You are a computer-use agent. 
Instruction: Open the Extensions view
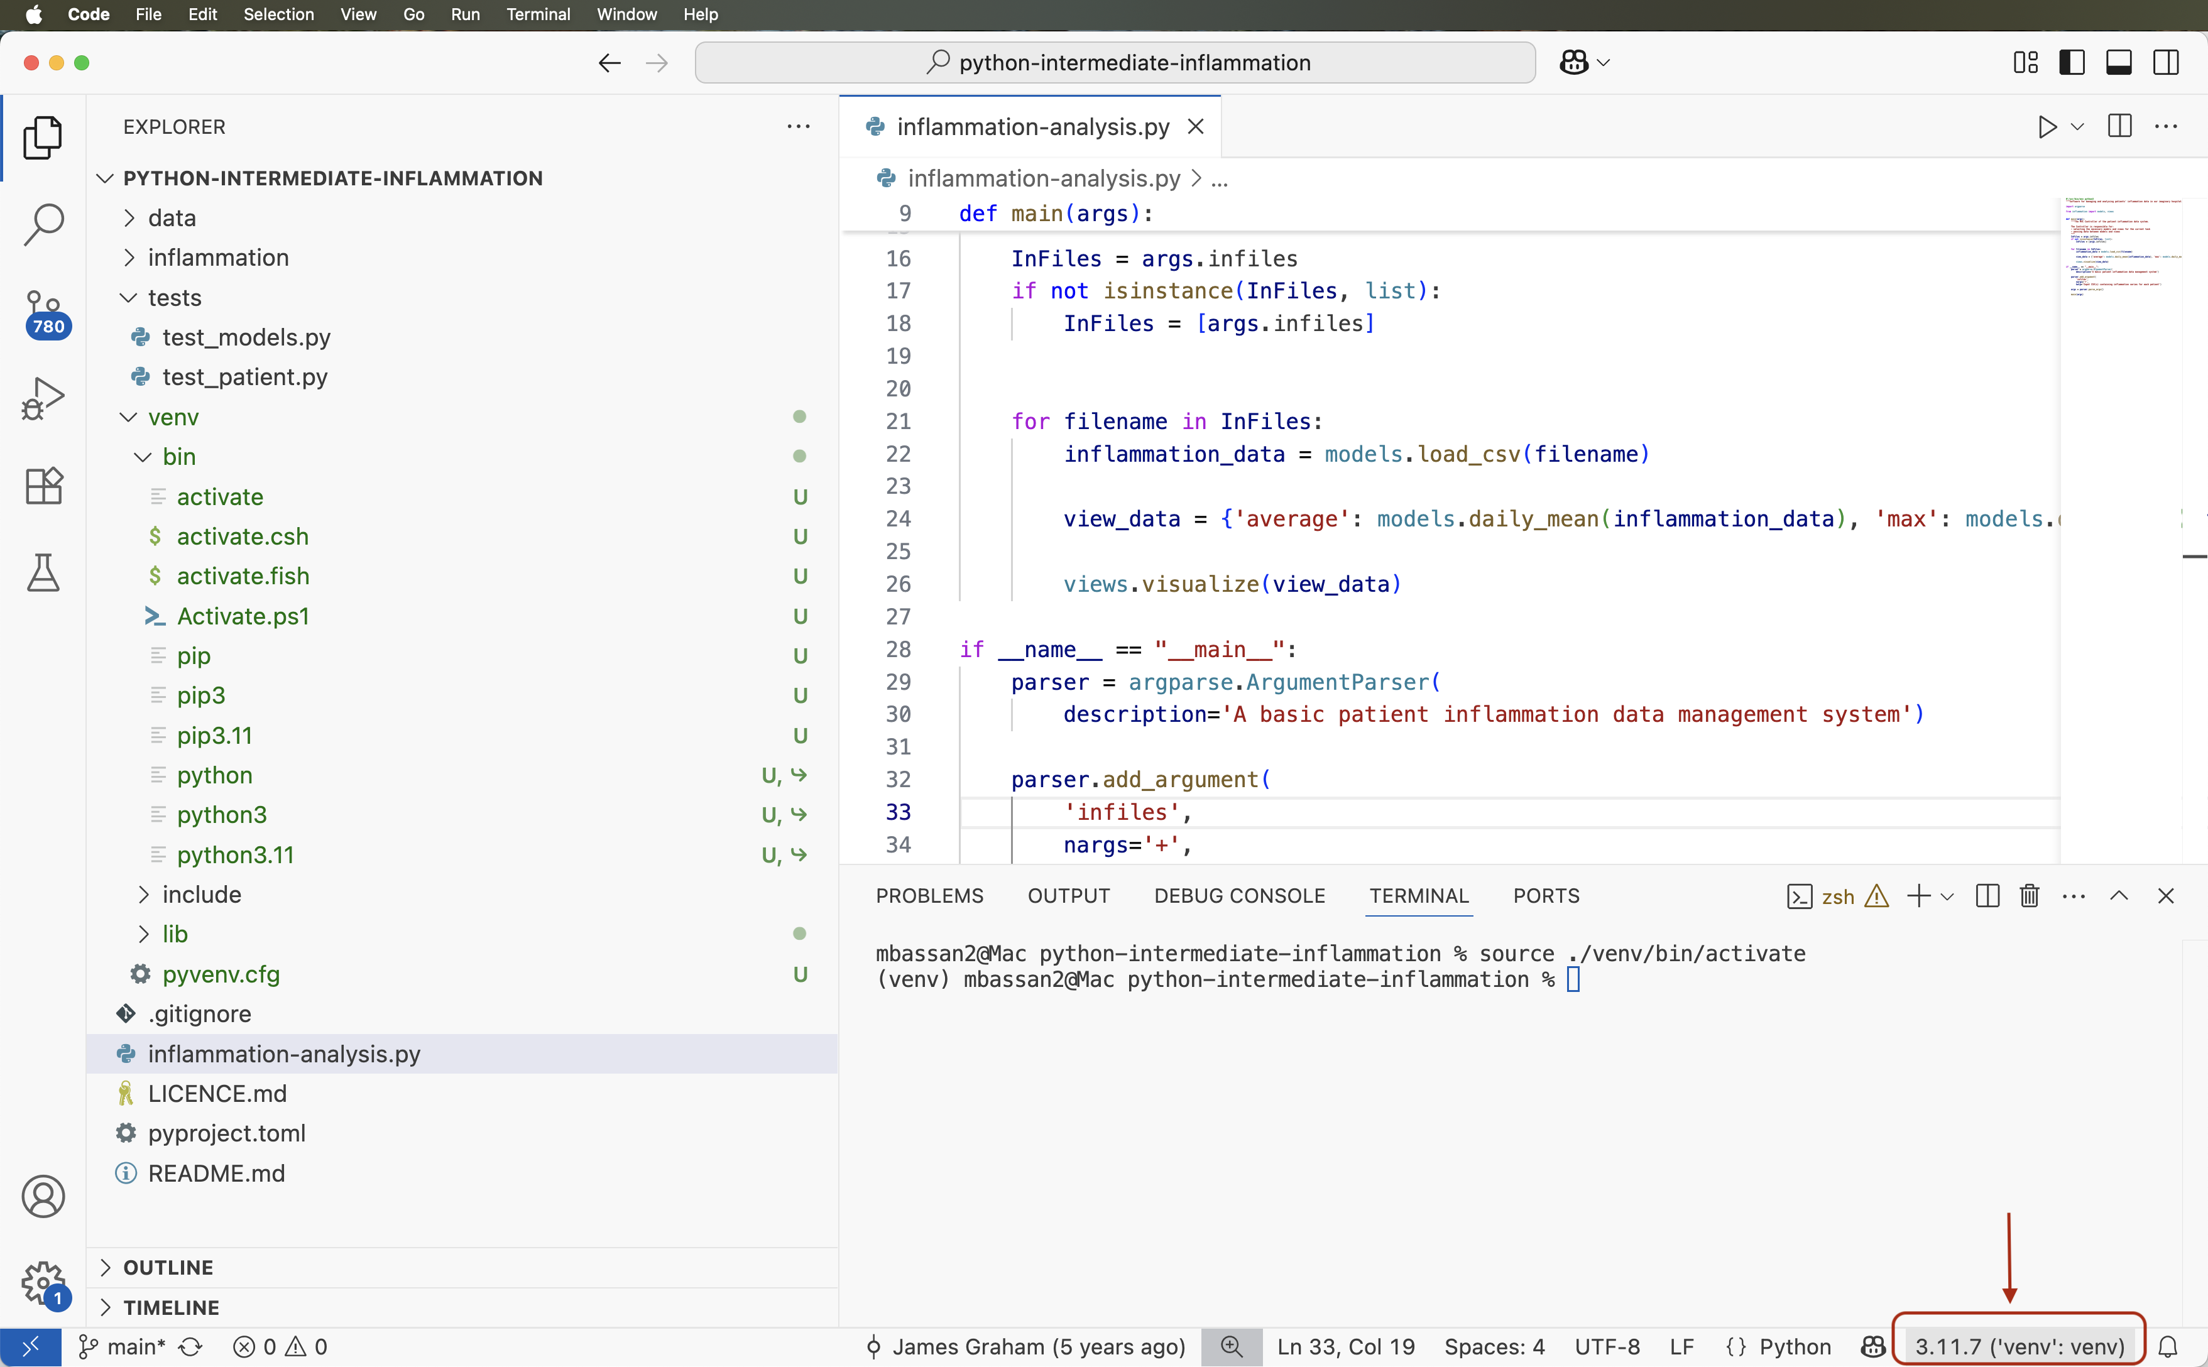pos(43,486)
